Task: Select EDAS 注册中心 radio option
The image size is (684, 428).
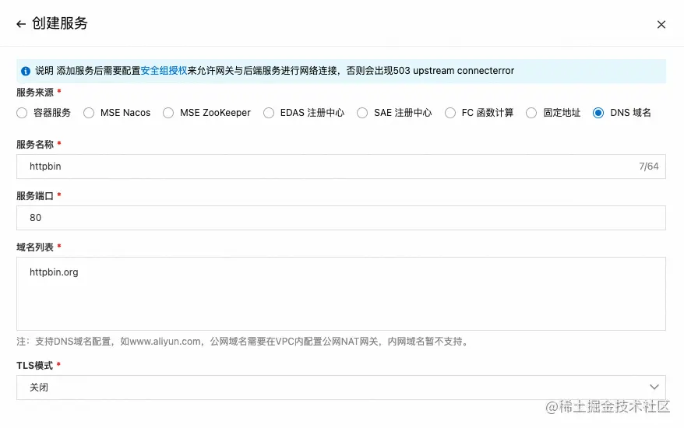Action: click(x=269, y=113)
